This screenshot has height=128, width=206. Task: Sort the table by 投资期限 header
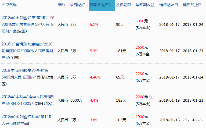click(123, 5)
